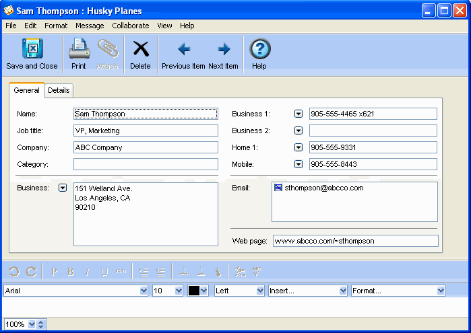Open the Mobile phone type dropdown
471x333 pixels.
pyautogui.click(x=299, y=164)
